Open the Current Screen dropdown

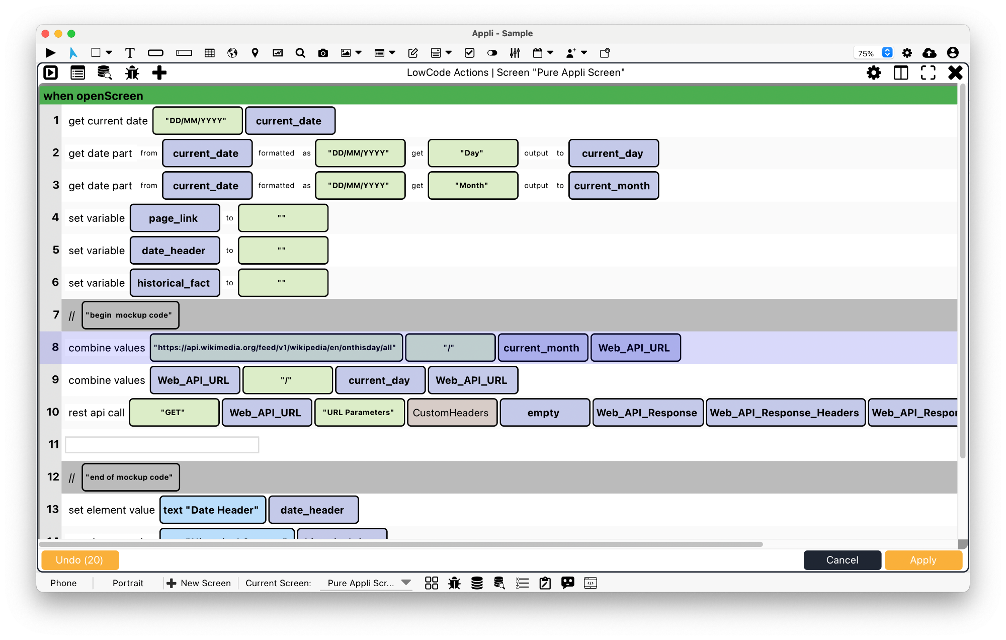[367, 583]
